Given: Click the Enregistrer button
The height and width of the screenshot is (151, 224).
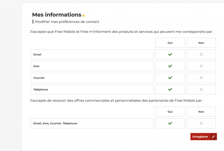Looking at the screenshot, I should [x=200, y=137].
